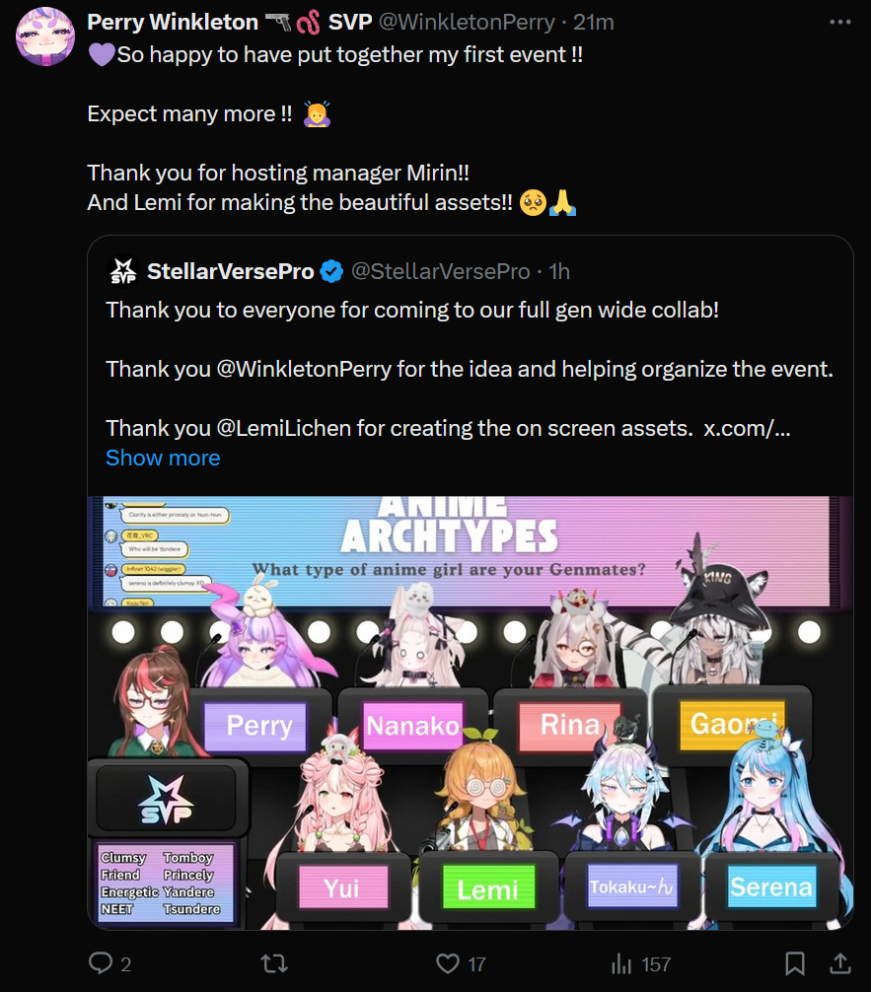
Task: Open the @WinkletonPerry handle link
Action: [467, 22]
